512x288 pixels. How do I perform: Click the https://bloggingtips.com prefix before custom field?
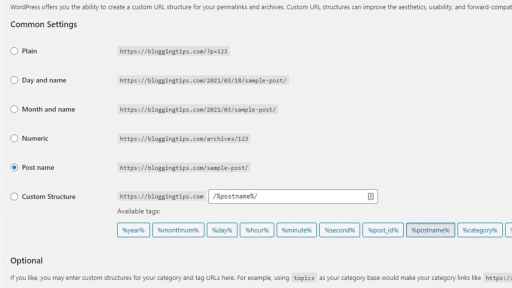161,196
